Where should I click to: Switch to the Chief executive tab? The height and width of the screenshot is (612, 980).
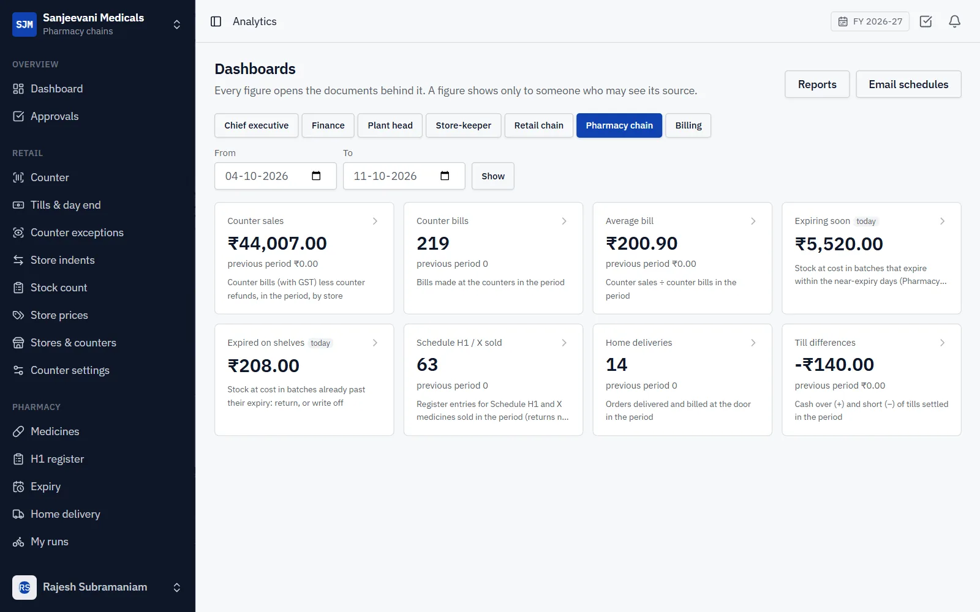(256, 125)
